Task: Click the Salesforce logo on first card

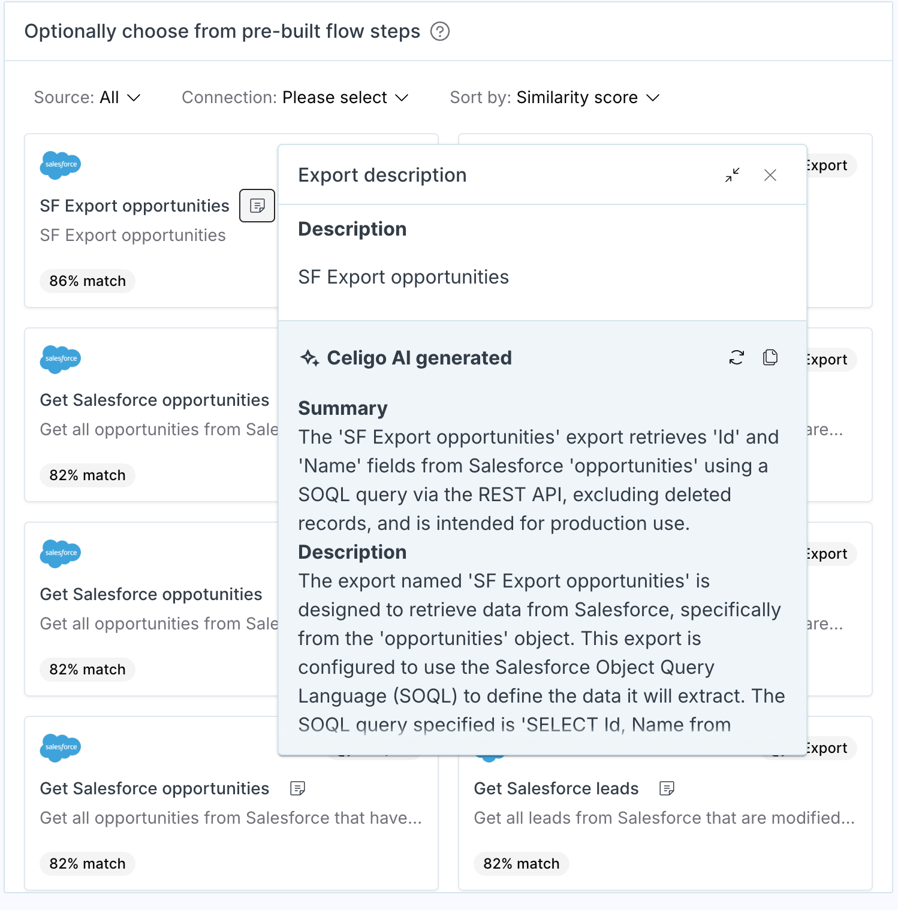Action: click(x=61, y=164)
